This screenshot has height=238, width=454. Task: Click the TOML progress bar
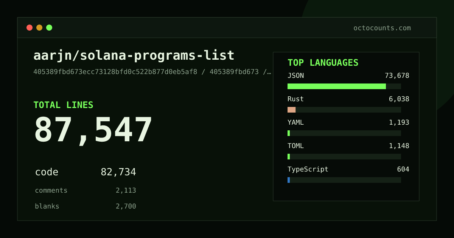click(x=344, y=156)
